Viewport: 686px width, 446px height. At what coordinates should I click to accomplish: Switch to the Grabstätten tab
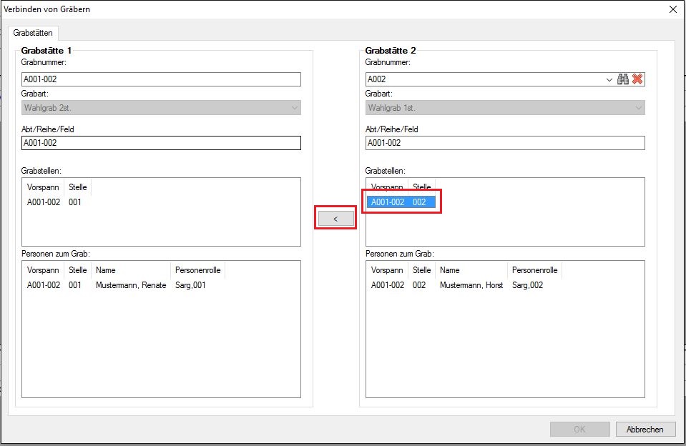33,33
